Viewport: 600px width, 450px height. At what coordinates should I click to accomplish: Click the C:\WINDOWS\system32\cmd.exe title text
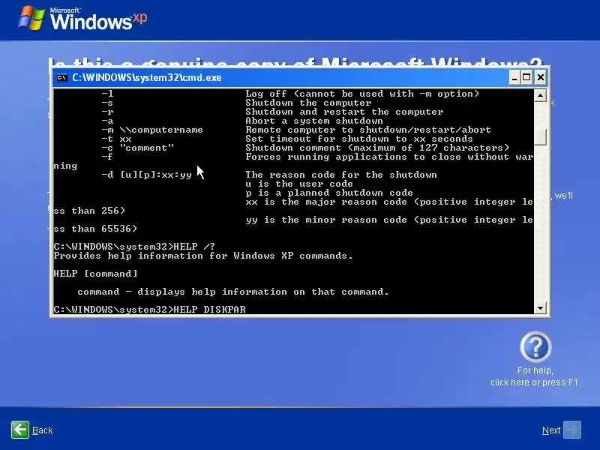pyautogui.click(x=147, y=78)
